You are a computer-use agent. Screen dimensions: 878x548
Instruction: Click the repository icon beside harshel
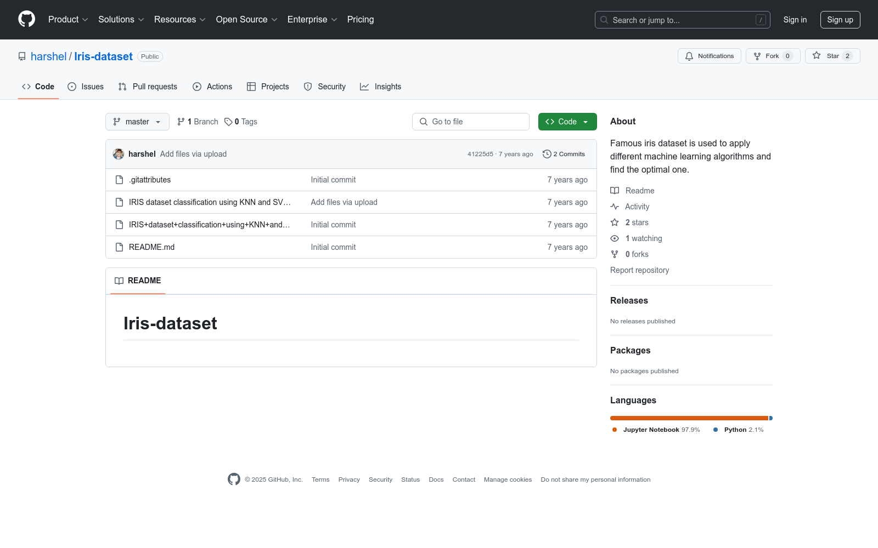tap(22, 56)
